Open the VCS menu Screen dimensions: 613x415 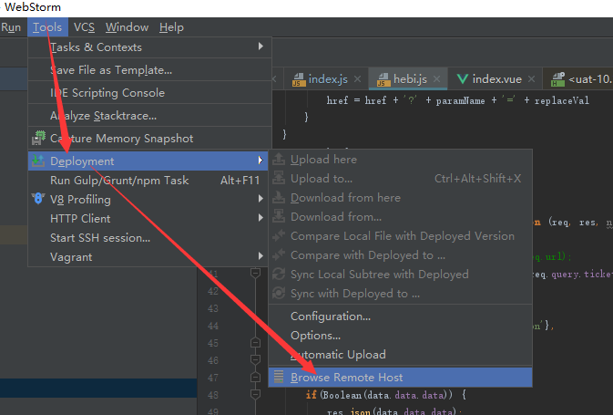tap(84, 27)
